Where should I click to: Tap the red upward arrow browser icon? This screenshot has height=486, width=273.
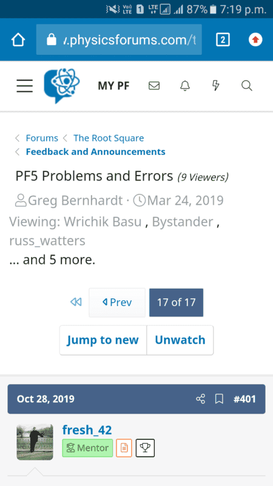(255, 39)
